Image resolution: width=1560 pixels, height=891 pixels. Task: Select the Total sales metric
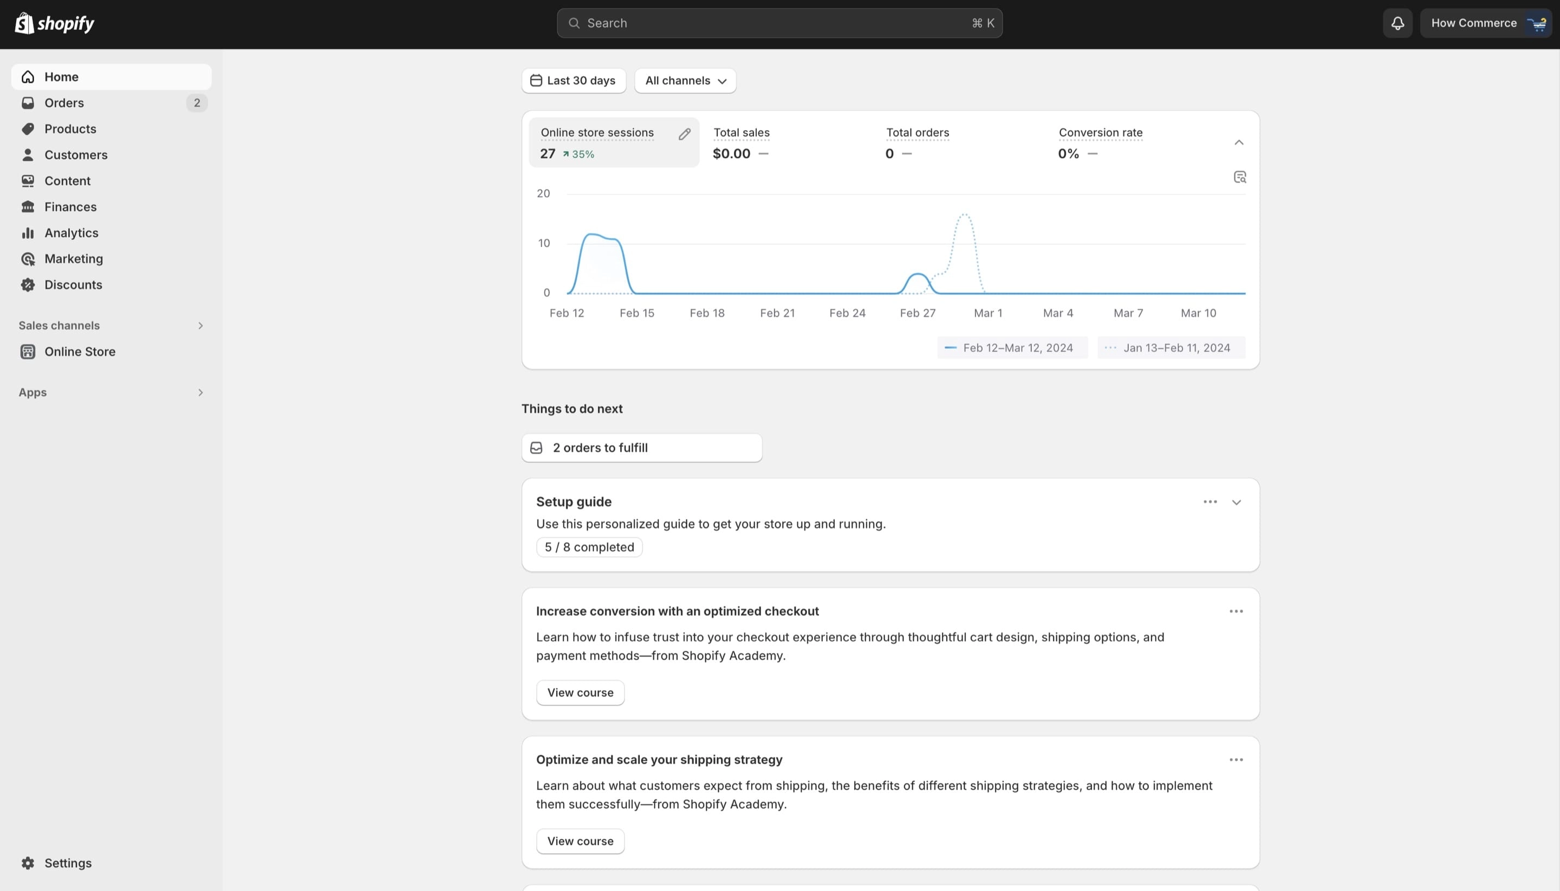click(x=786, y=142)
